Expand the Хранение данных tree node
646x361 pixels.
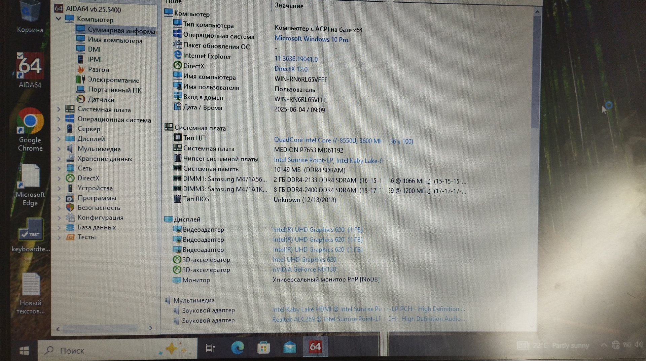pos(59,159)
